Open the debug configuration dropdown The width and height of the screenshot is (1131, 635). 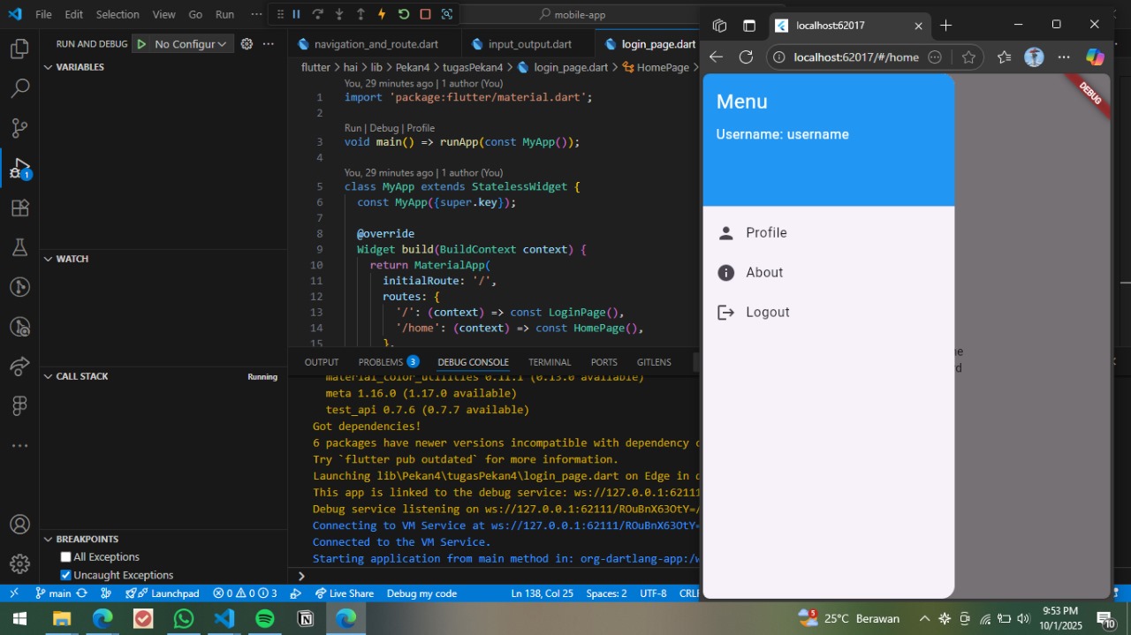(189, 44)
